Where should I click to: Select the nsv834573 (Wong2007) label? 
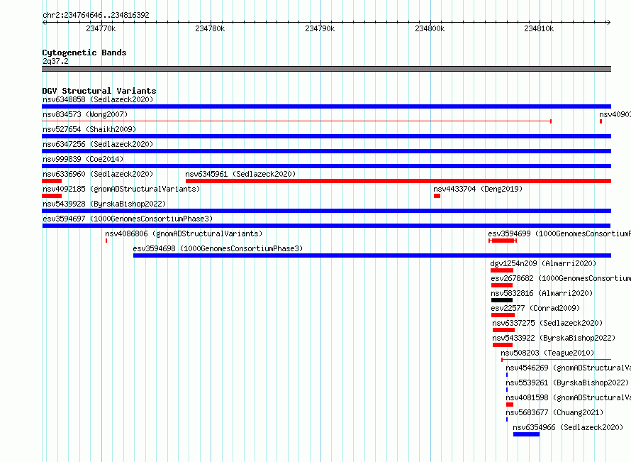(85, 114)
